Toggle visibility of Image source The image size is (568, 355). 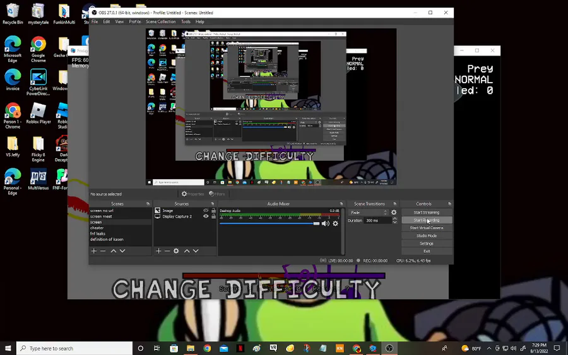pyautogui.click(x=206, y=211)
